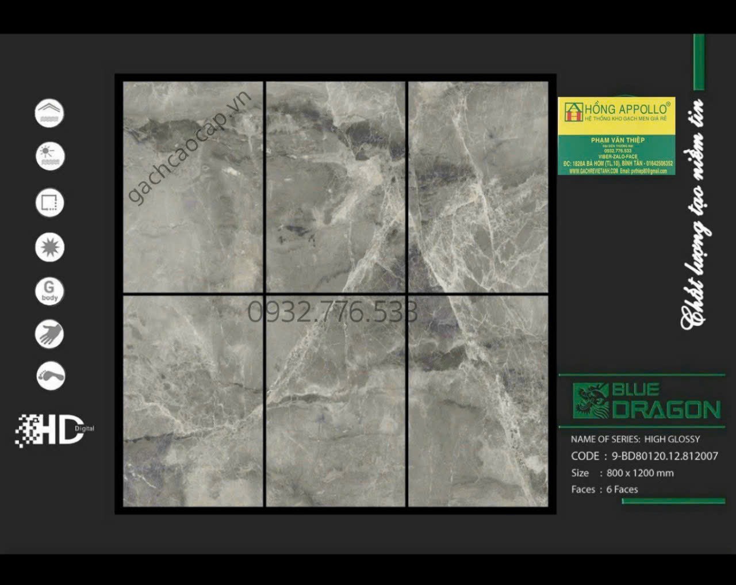Select the bottom-right tile face
Viewport: 736px width, 585px height.
(478, 401)
